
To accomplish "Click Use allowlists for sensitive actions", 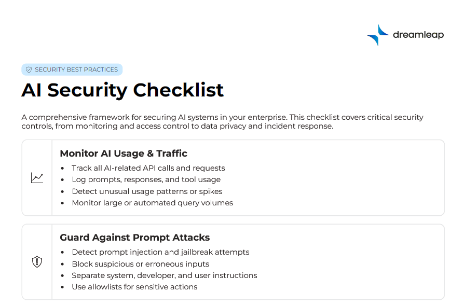I will (134, 287).
